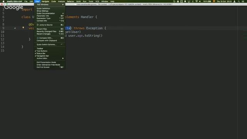Choose Compare with Clipboard
Image resolution: width=247 pixels, height=139 pixels.
pyautogui.click(x=50, y=41)
